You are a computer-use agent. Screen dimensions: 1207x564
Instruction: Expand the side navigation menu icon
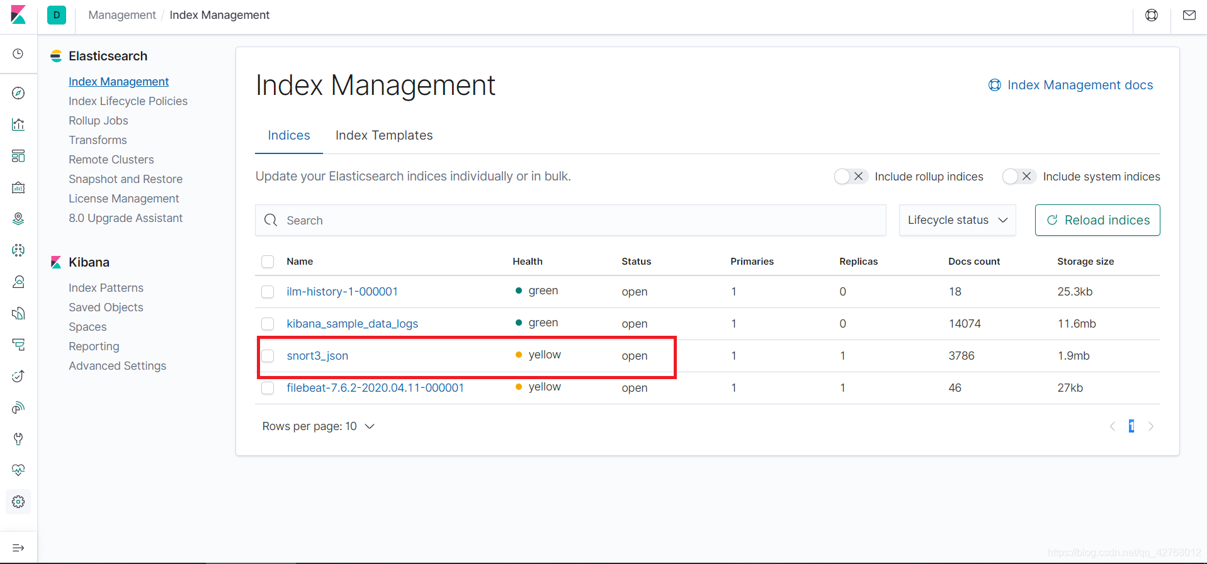tap(18, 548)
